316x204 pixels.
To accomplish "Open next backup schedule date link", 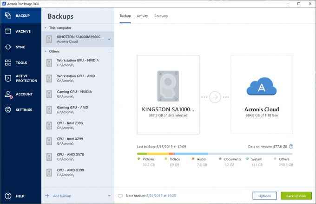I will coord(161,196).
